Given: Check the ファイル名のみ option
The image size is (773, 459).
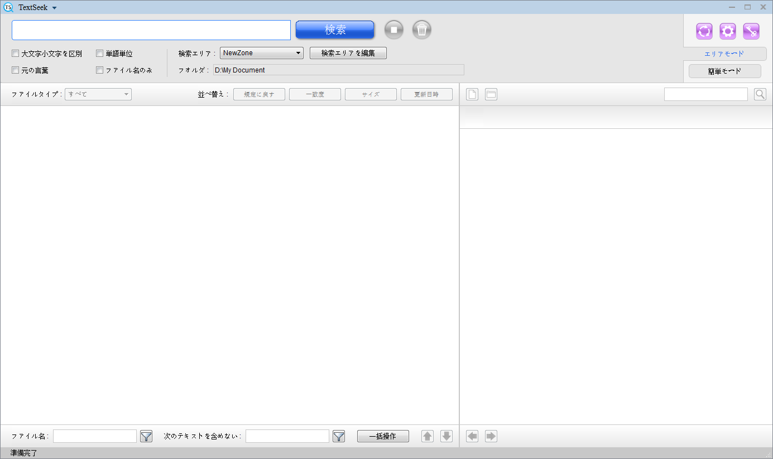Looking at the screenshot, I should [100, 70].
